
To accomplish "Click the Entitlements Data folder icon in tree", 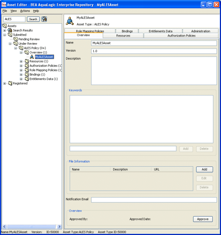I will click(x=27, y=79).
